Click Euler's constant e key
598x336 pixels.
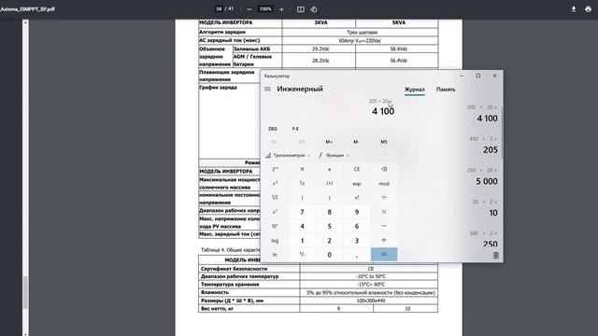click(330, 169)
